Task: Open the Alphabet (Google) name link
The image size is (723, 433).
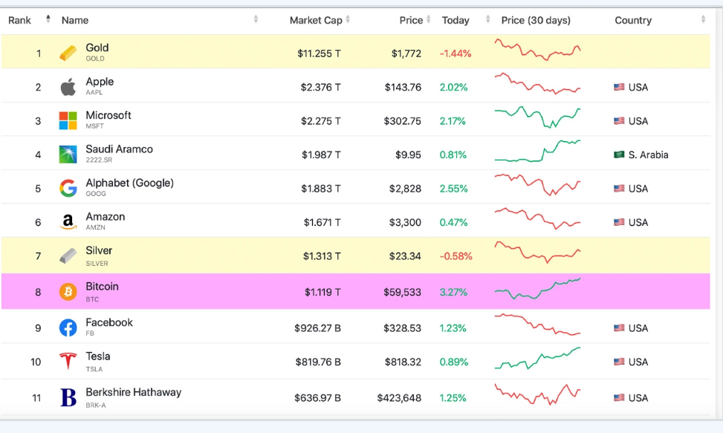Action: (129, 183)
